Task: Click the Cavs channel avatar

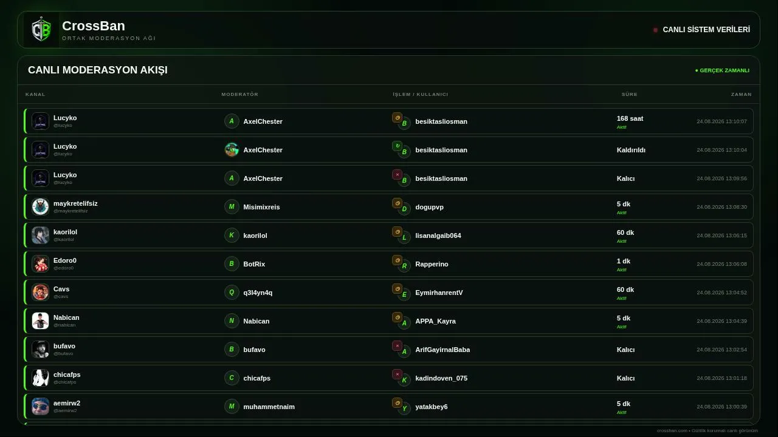Action: tap(40, 292)
